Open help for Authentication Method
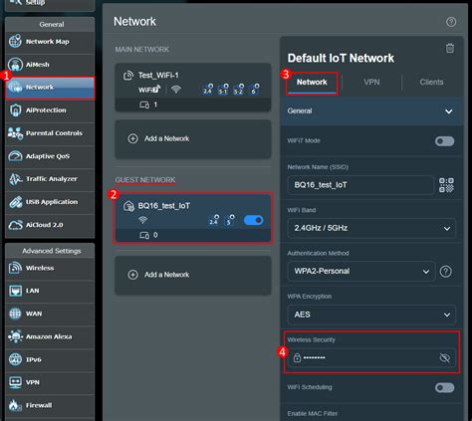The image size is (472, 421). click(x=445, y=272)
